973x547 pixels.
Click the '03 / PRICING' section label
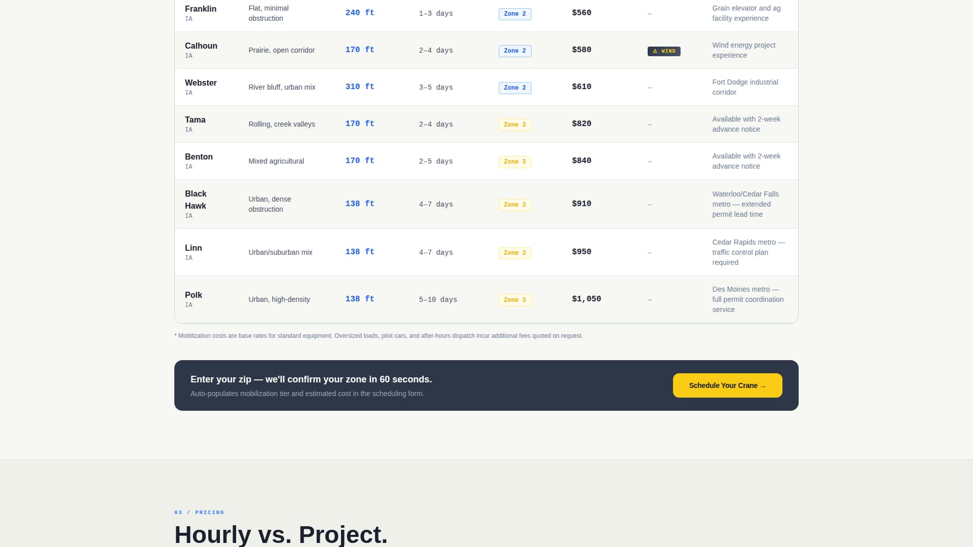tap(199, 513)
